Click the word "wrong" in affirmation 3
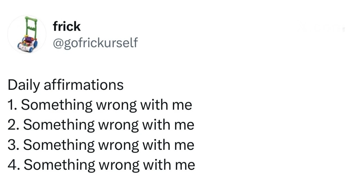The image size is (361, 176). [118, 145]
